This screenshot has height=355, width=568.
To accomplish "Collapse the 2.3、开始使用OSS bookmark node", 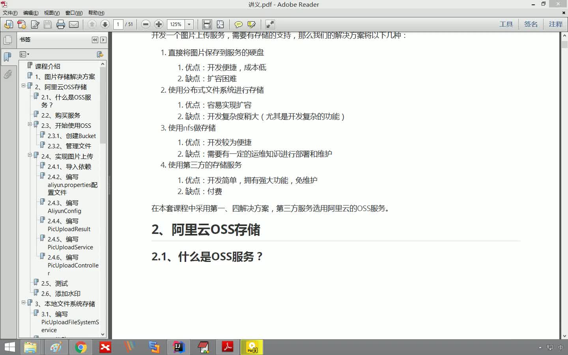I will coord(30,124).
